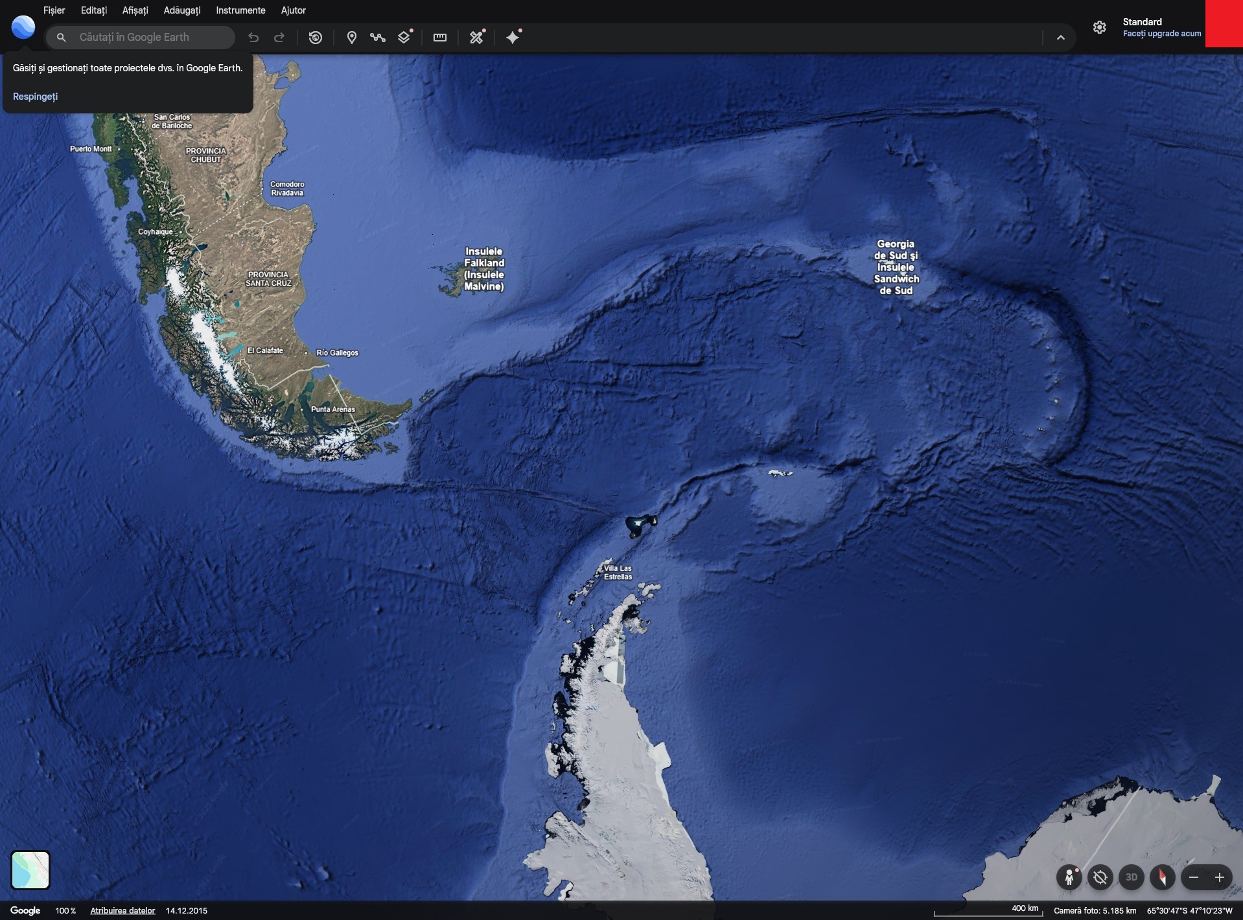Open the Editați menu
1243x920 pixels.
point(94,10)
